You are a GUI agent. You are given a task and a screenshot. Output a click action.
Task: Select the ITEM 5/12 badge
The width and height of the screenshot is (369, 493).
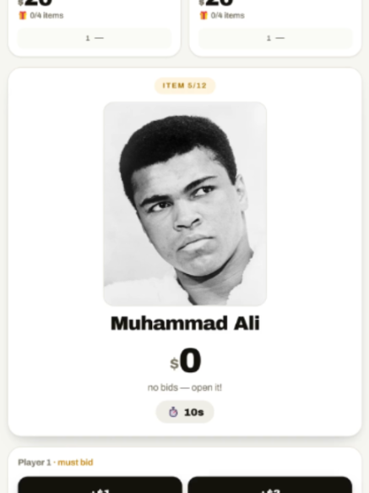click(185, 85)
